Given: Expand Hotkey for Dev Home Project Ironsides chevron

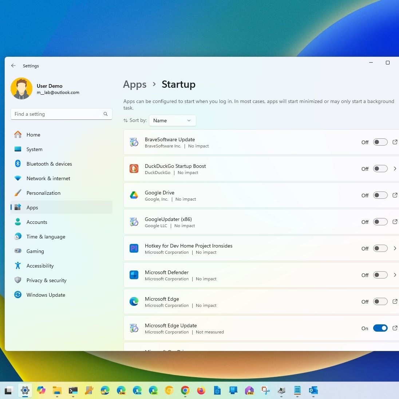Looking at the screenshot, I should click(x=395, y=248).
